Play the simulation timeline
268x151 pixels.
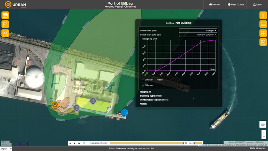coord(75,143)
